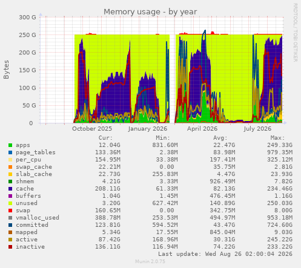Click the 50 G axis label
The image size is (301, 268).
tap(29, 105)
